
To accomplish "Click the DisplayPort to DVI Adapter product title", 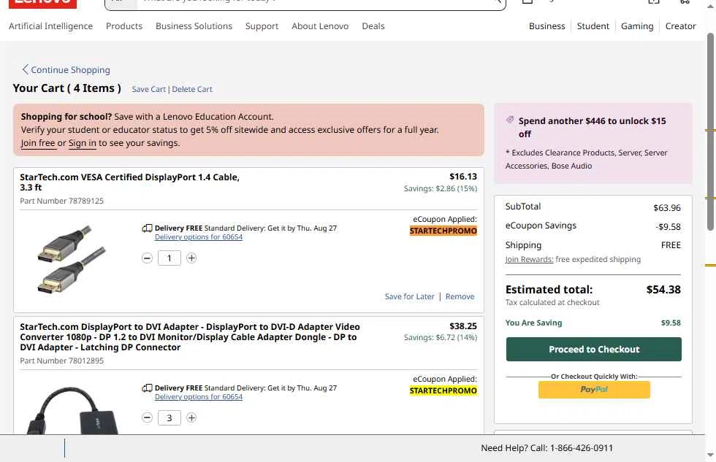I will [189, 337].
